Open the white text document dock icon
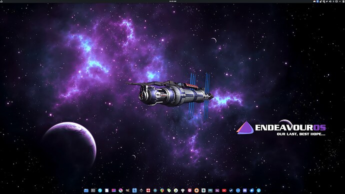 (106, 190)
